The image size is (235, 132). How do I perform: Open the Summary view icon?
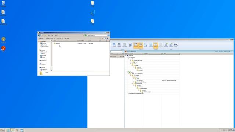[x=151, y=45]
